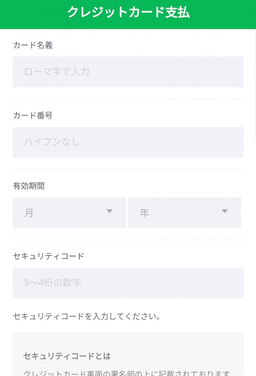Click the カード番号 field label
Screen dimensions: 256x376
(33, 116)
